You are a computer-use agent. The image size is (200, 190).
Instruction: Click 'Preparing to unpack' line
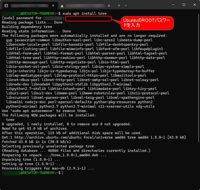click(54, 155)
